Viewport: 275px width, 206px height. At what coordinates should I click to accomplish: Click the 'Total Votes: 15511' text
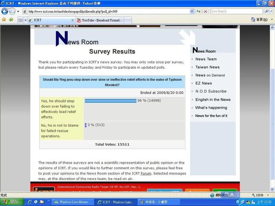pos(112,145)
